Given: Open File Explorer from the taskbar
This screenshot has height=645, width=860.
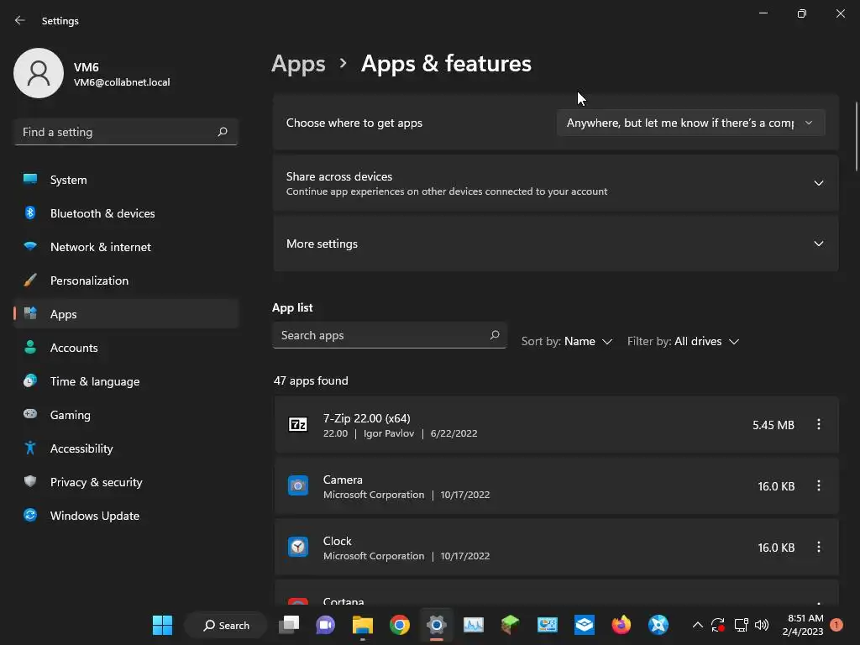Looking at the screenshot, I should (363, 625).
